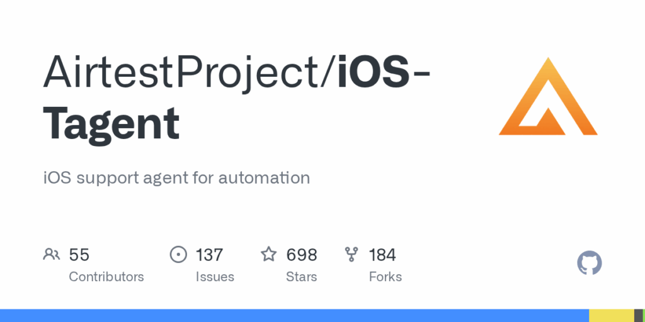Open the Contributors label
The image size is (645, 322).
pos(106,277)
